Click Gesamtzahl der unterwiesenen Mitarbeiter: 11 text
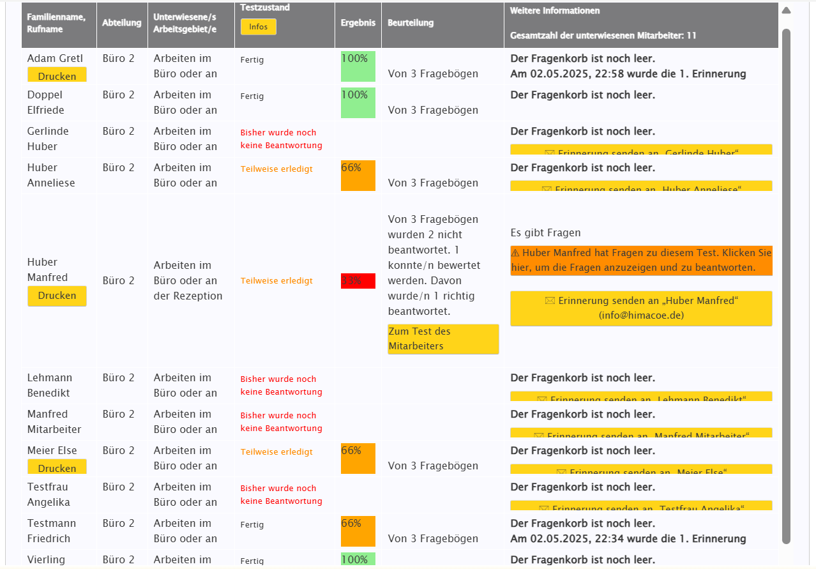Image resolution: width=816 pixels, height=569 pixels. 603,36
